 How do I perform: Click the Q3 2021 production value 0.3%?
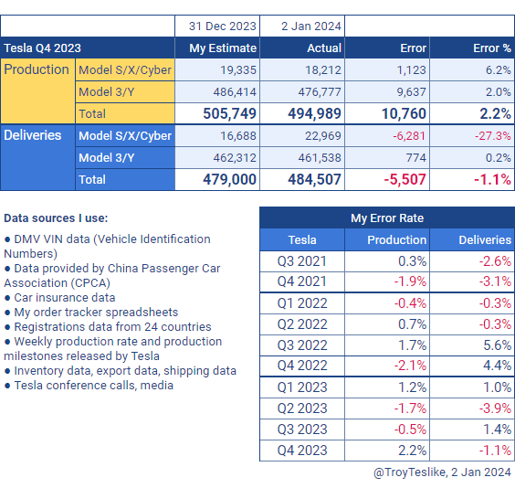click(387, 261)
